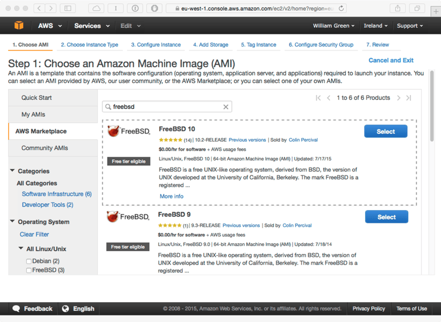This screenshot has height=322, width=441.
Task: Toggle the Safari sidebar button
Action: pyautogui.click(x=68, y=8)
